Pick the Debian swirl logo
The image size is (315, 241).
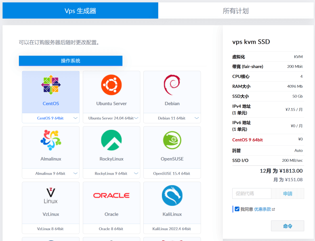pos(172,85)
